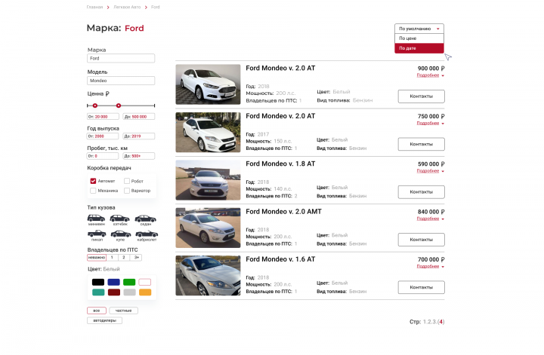Open Контакты for the 750 000 ₽ Mondeo
This screenshot has width=544, height=355.
click(421, 144)
